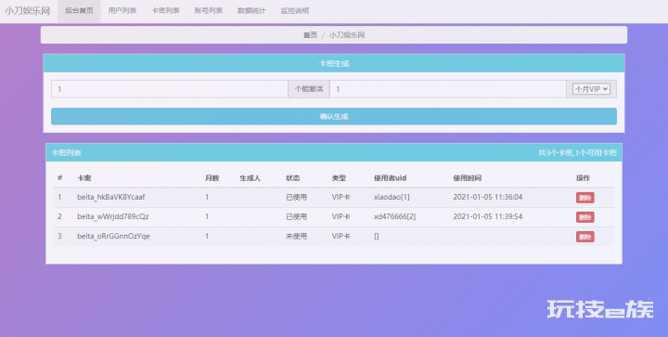
Task: Click the 状态 column header
Action: coord(292,178)
